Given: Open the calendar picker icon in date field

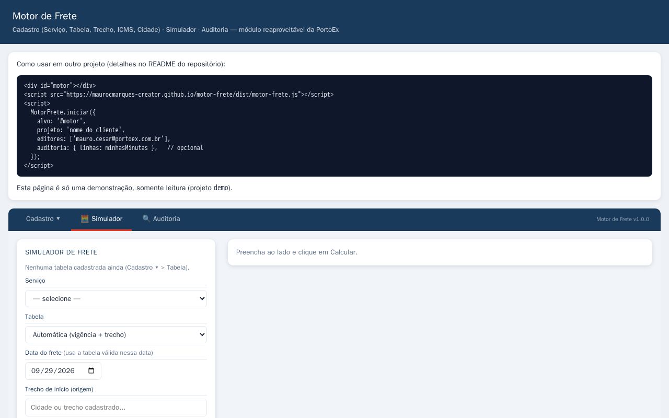Looking at the screenshot, I should click(91, 371).
